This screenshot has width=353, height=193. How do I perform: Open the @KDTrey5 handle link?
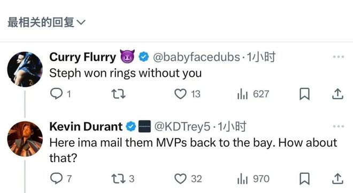pyautogui.click(x=182, y=126)
